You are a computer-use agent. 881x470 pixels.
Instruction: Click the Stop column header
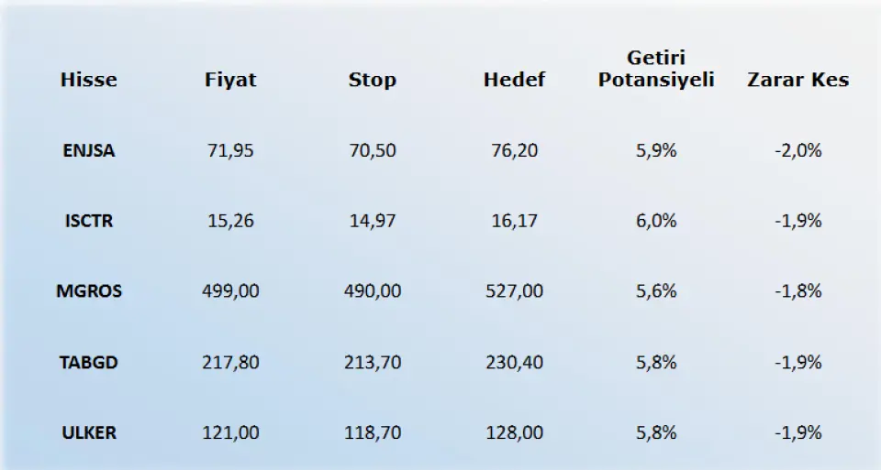tap(372, 80)
